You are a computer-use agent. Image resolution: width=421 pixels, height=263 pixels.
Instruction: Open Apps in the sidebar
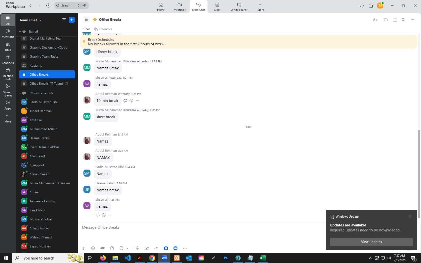point(8,105)
